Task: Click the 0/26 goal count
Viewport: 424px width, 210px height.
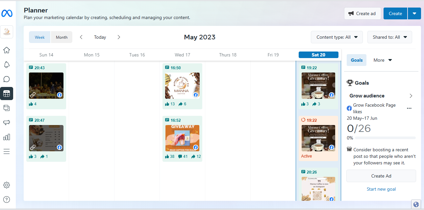Action: click(359, 128)
